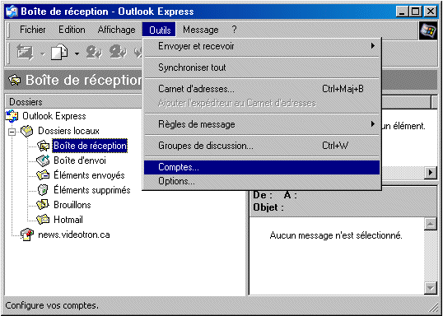The width and height of the screenshot is (443, 316).
Task: Click the message list right scroll arrow
Action: tap(431, 172)
